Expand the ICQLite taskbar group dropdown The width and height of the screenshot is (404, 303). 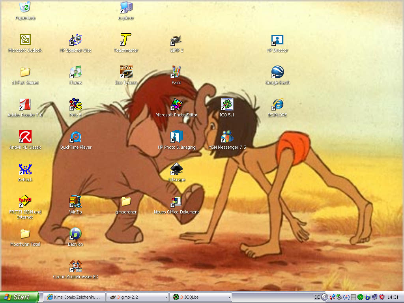click(x=229, y=297)
